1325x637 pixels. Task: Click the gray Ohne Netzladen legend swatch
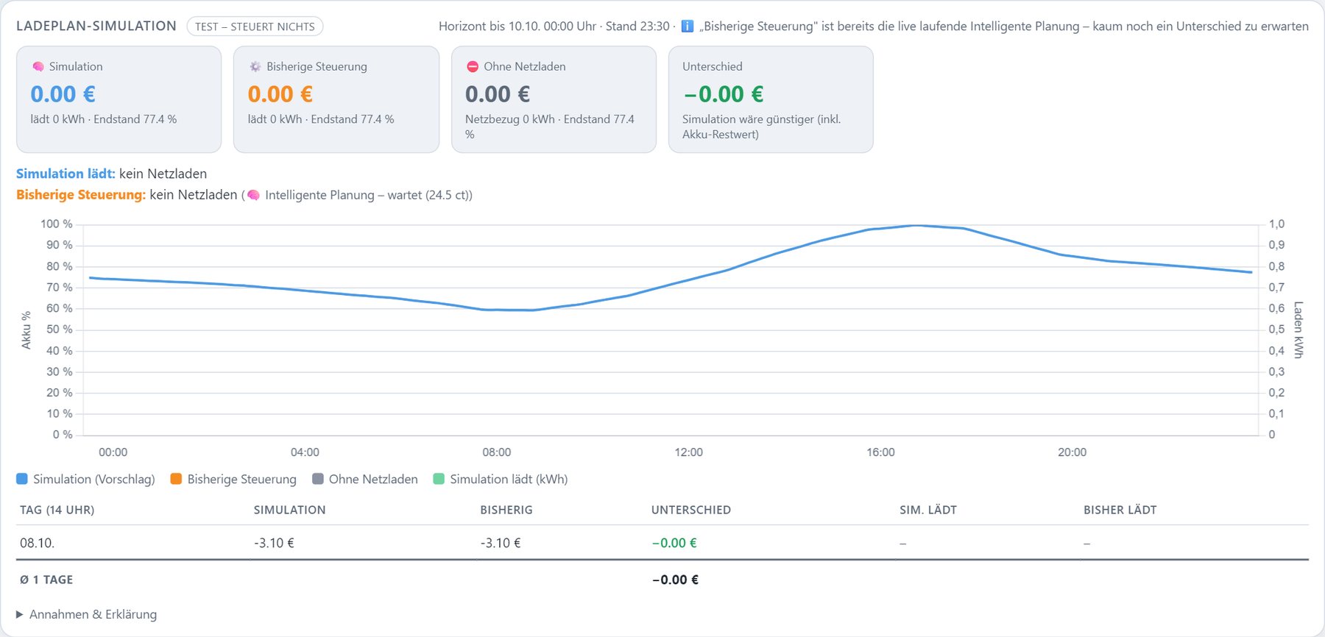click(318, 479)
